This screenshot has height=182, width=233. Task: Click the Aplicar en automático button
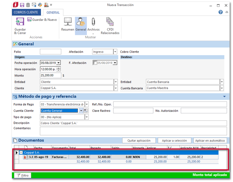point(210,141)
